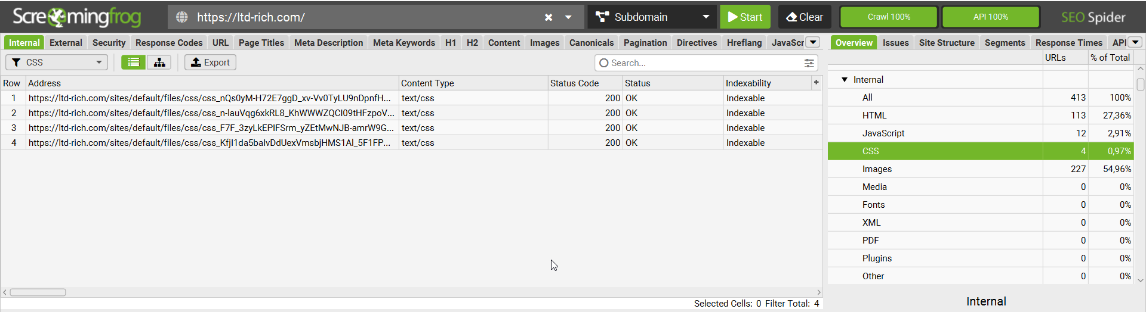This screenshot has width=1146, height=312.
Task: Show more main tabs overflow arrow
Action: click(813, 42)
